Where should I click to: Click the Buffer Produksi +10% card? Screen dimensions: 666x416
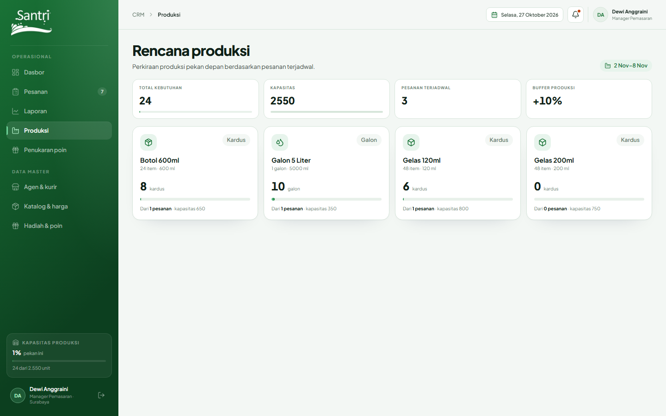coord(589,99)
